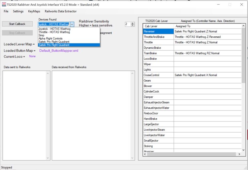248x170 pixels.
Task: Open the File menu
Action: [6, 11]
